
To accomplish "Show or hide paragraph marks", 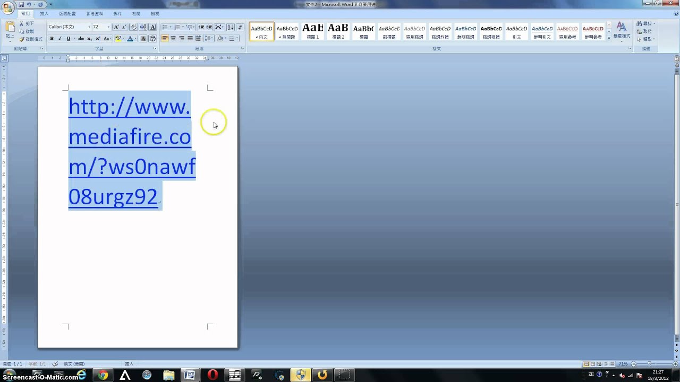I will pos(240,27).
